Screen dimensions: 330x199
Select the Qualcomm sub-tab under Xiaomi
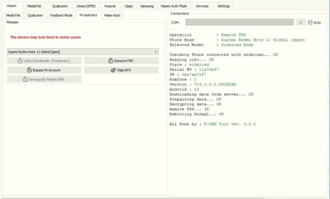(x=35, y=15)
